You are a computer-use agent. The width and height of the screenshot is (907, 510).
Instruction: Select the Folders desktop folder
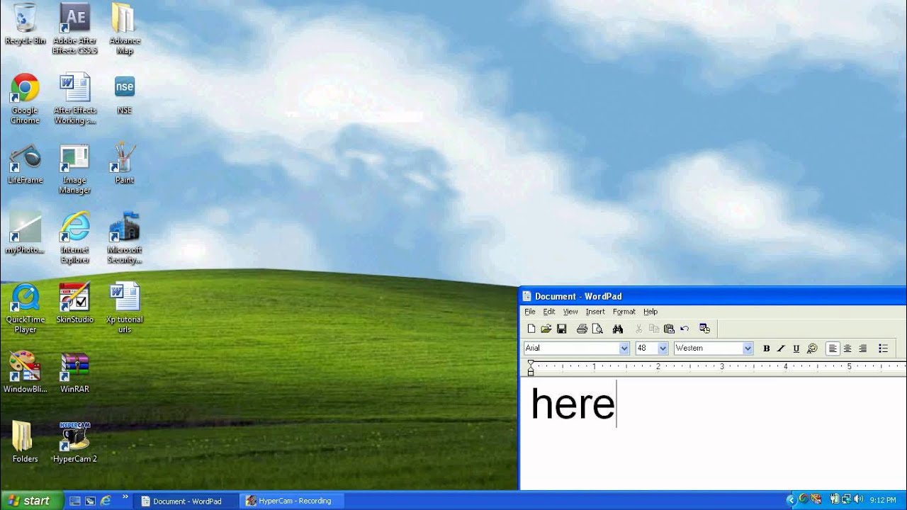click(x=25, y=442)
